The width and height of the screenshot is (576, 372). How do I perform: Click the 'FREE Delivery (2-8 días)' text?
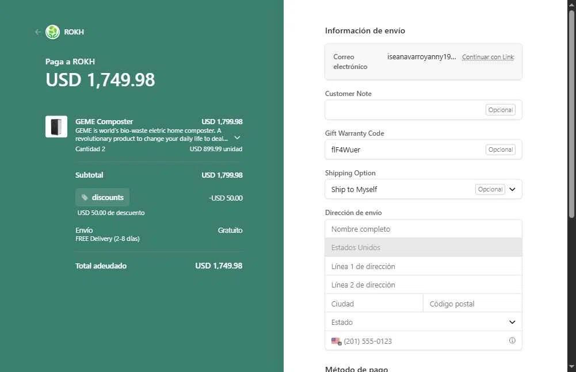coord(108,239)
